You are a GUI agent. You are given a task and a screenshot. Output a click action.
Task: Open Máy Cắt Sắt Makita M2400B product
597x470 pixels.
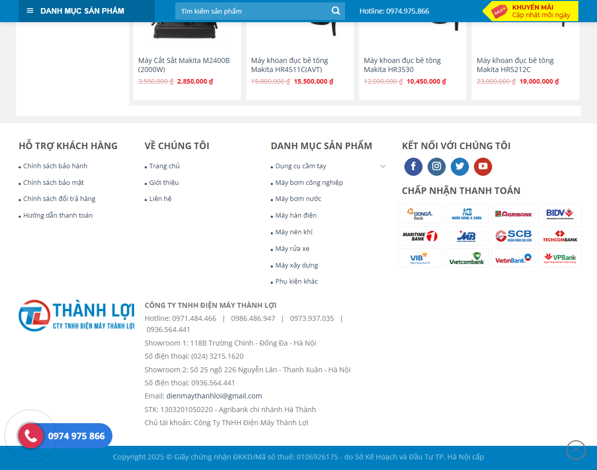pos(184,64)
